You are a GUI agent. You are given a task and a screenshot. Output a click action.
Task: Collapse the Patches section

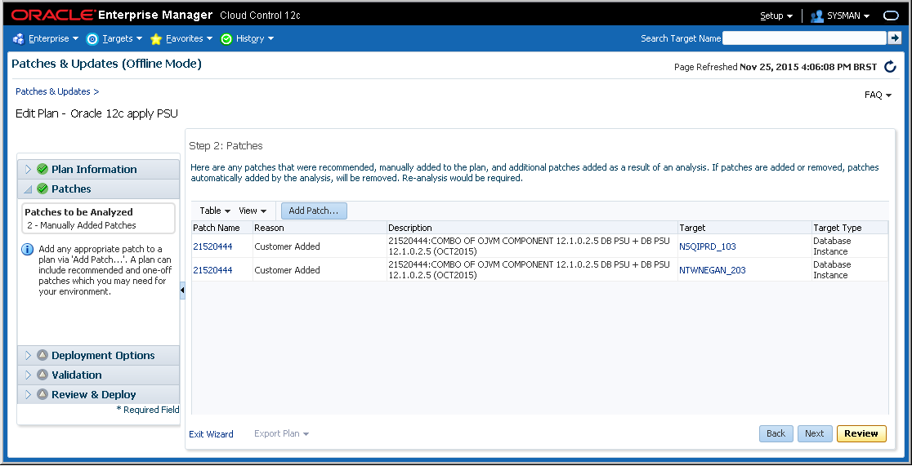coord(28,189)
